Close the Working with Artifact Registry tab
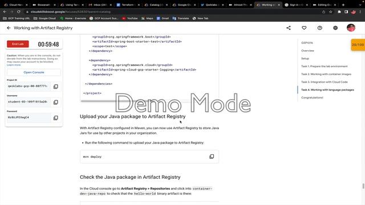The image size is (365, 205). pos(279,5)
